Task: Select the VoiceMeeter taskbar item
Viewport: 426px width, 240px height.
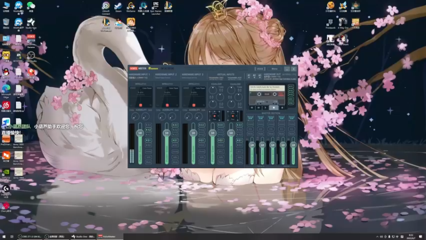Action: click(110, 237)
